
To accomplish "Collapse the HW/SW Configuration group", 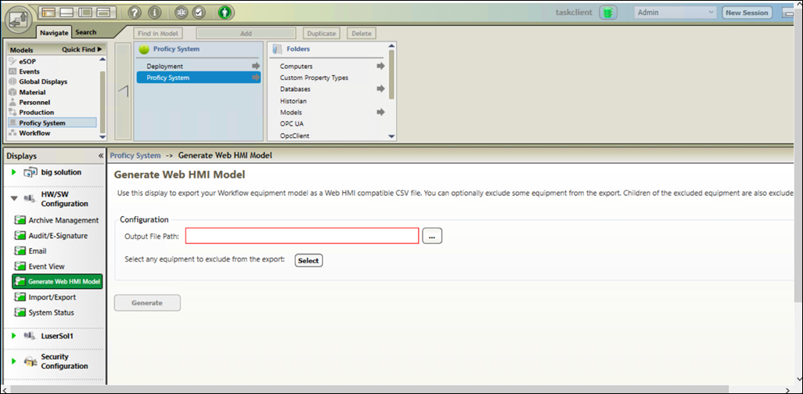I will click(x=14, y=197).
